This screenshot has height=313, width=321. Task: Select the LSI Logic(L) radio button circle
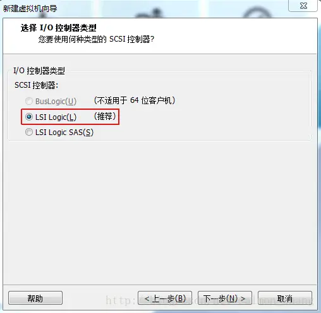(29, 117)
